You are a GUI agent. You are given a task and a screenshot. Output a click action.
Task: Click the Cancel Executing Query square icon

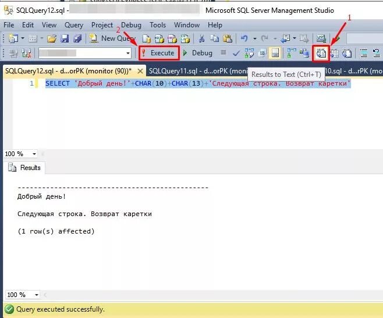[x=223, y=52]
